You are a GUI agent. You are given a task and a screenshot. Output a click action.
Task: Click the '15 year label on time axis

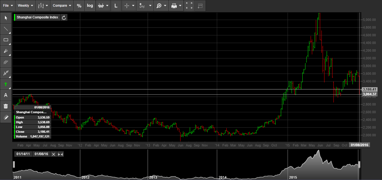point(288,145)
